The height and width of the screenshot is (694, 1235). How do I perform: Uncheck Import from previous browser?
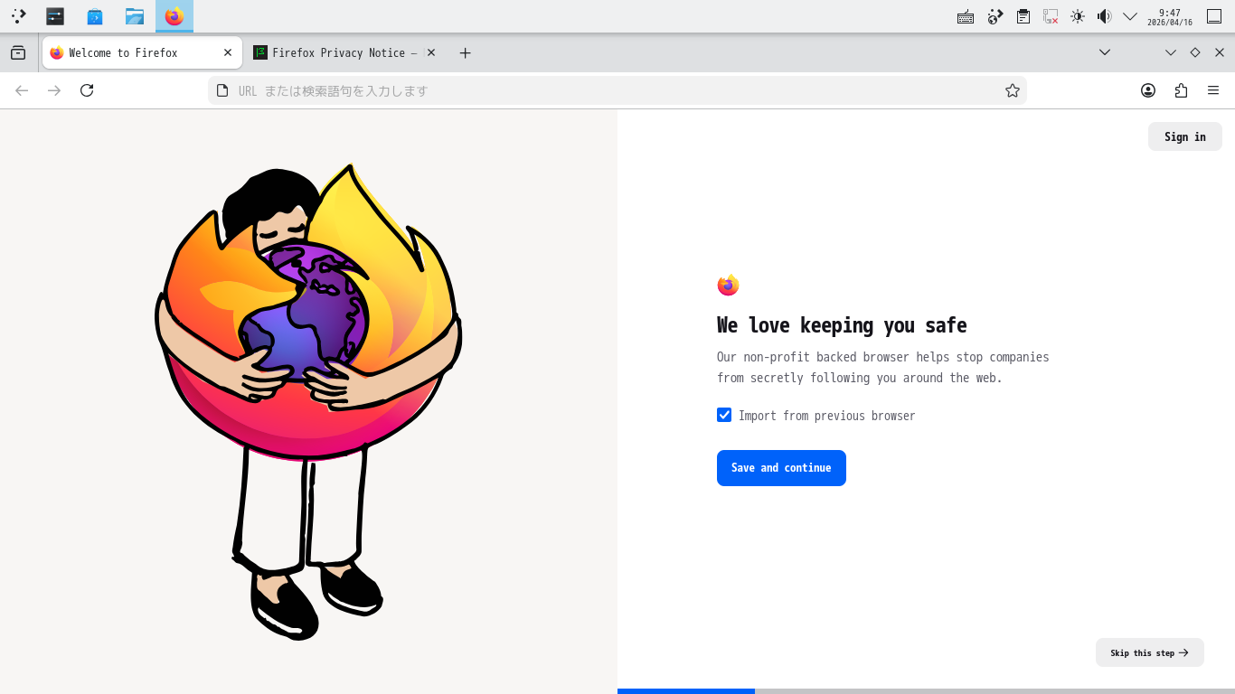pos(724,415)
